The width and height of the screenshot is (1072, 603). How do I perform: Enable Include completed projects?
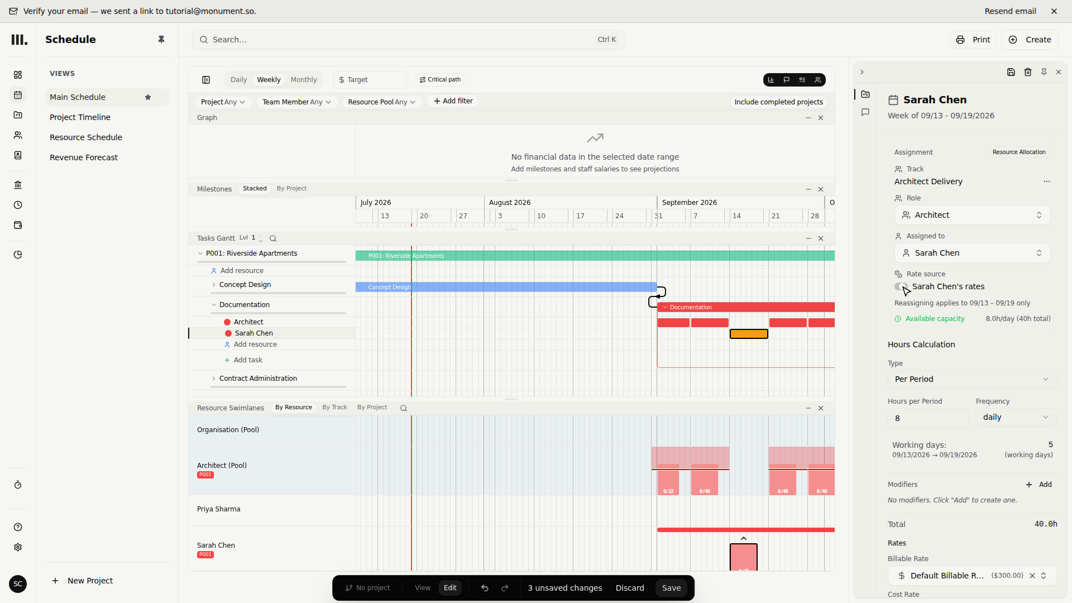tap(778, 102)
